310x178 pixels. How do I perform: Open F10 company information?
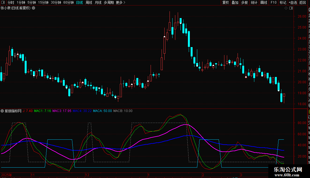(274, 3)
